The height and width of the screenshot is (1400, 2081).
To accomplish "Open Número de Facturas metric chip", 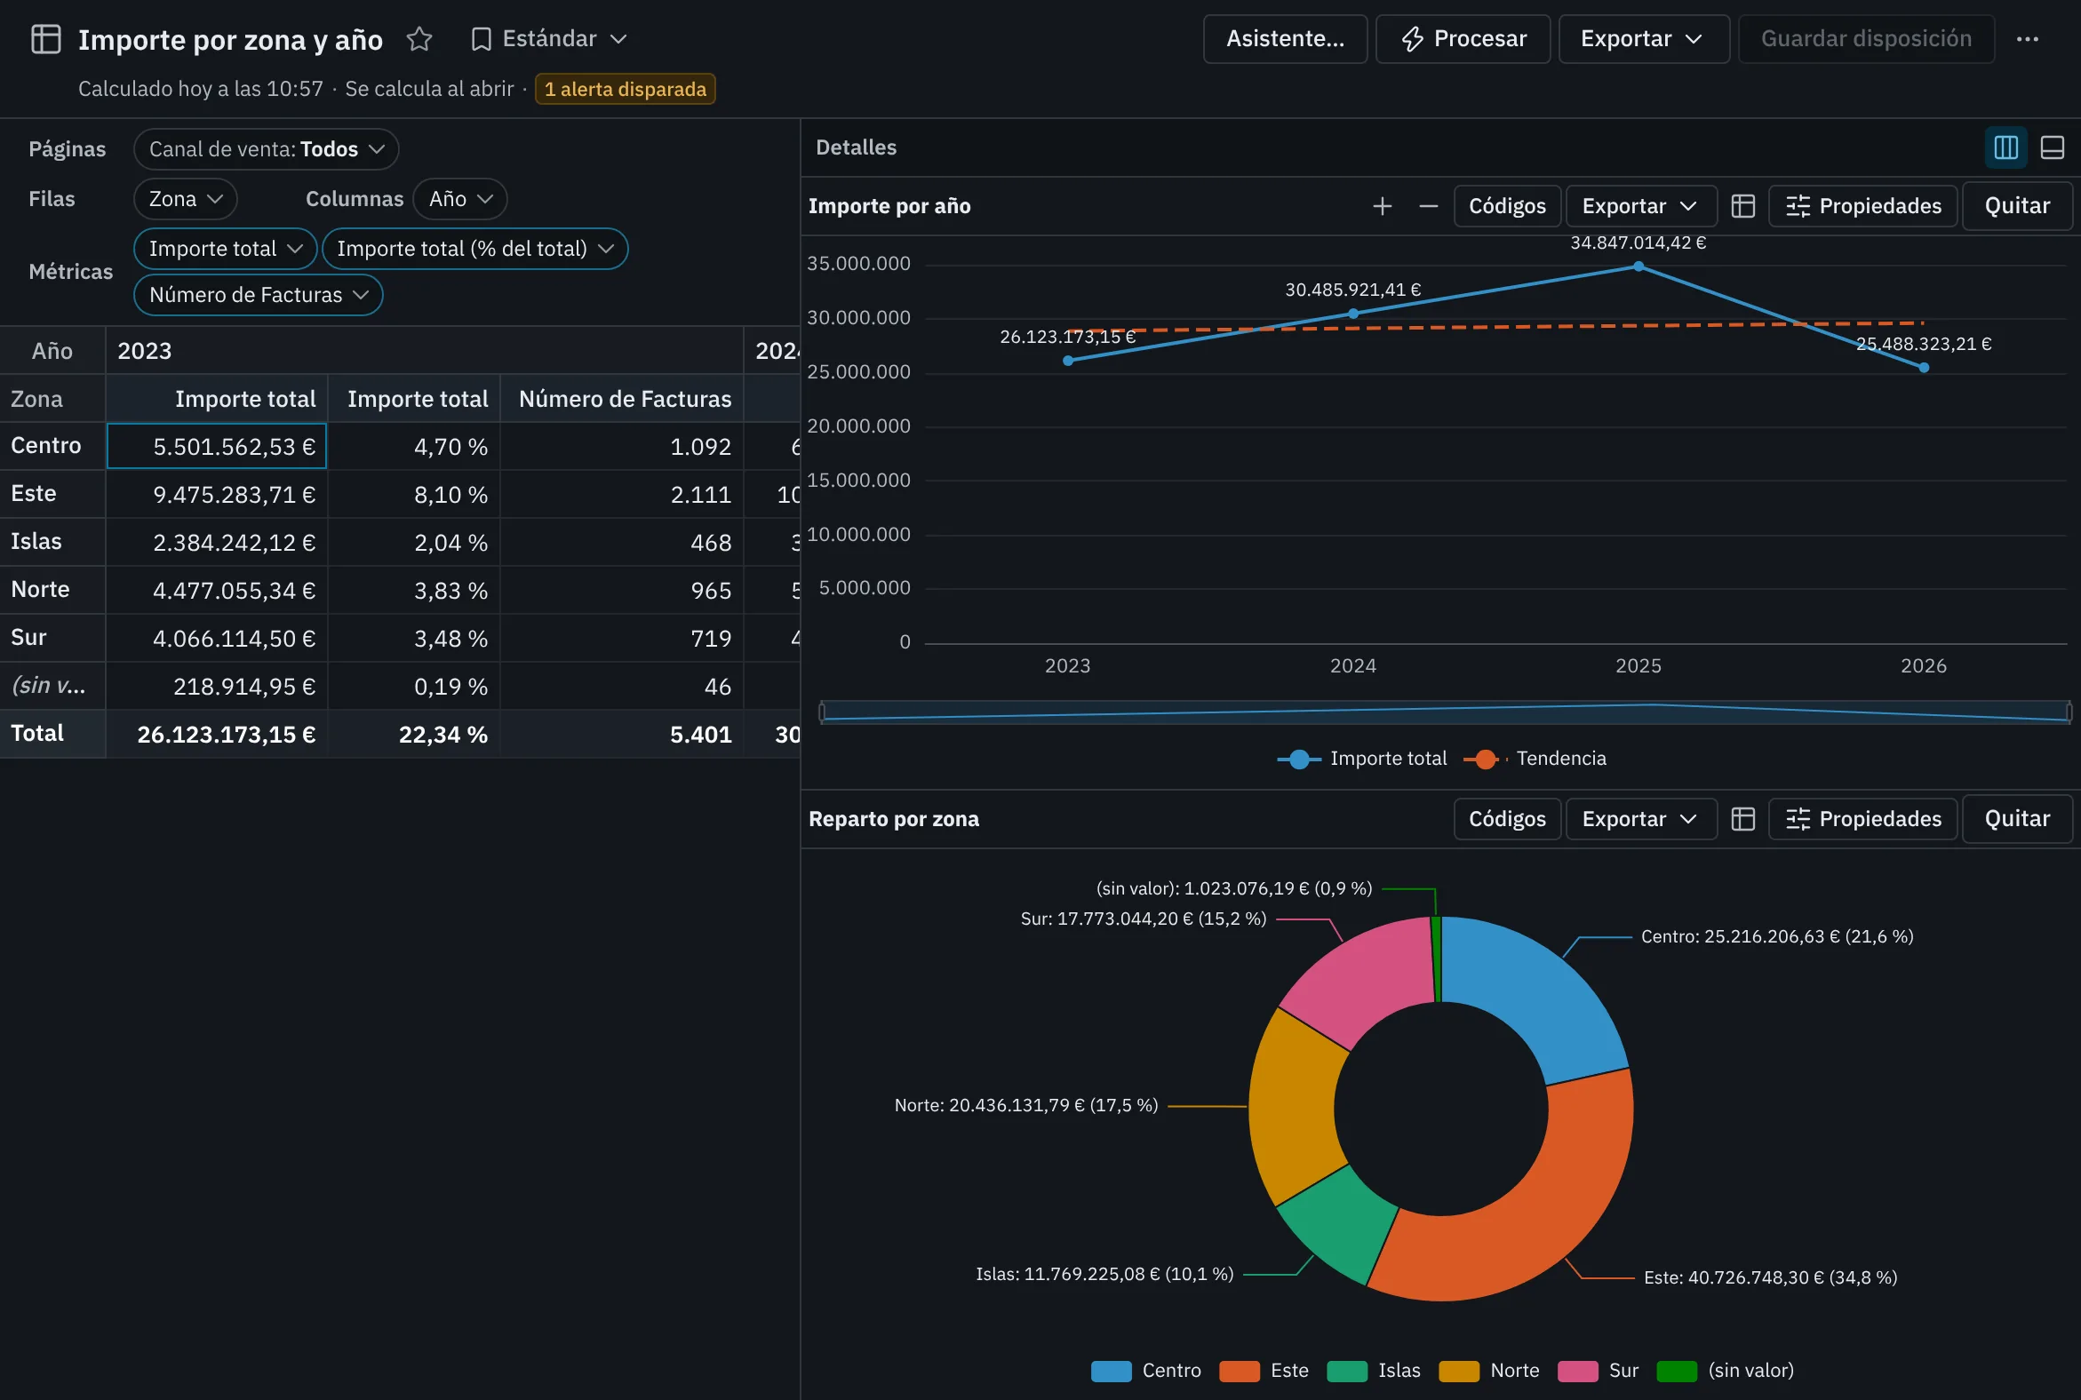I will [x=258, y=296].
